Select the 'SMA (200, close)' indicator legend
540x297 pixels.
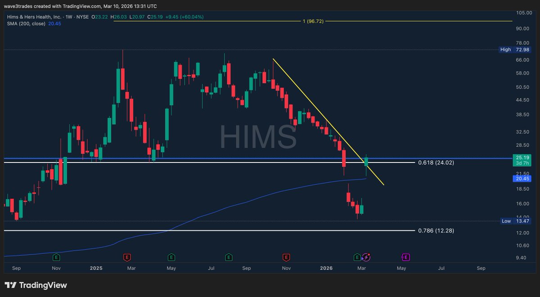26,23
